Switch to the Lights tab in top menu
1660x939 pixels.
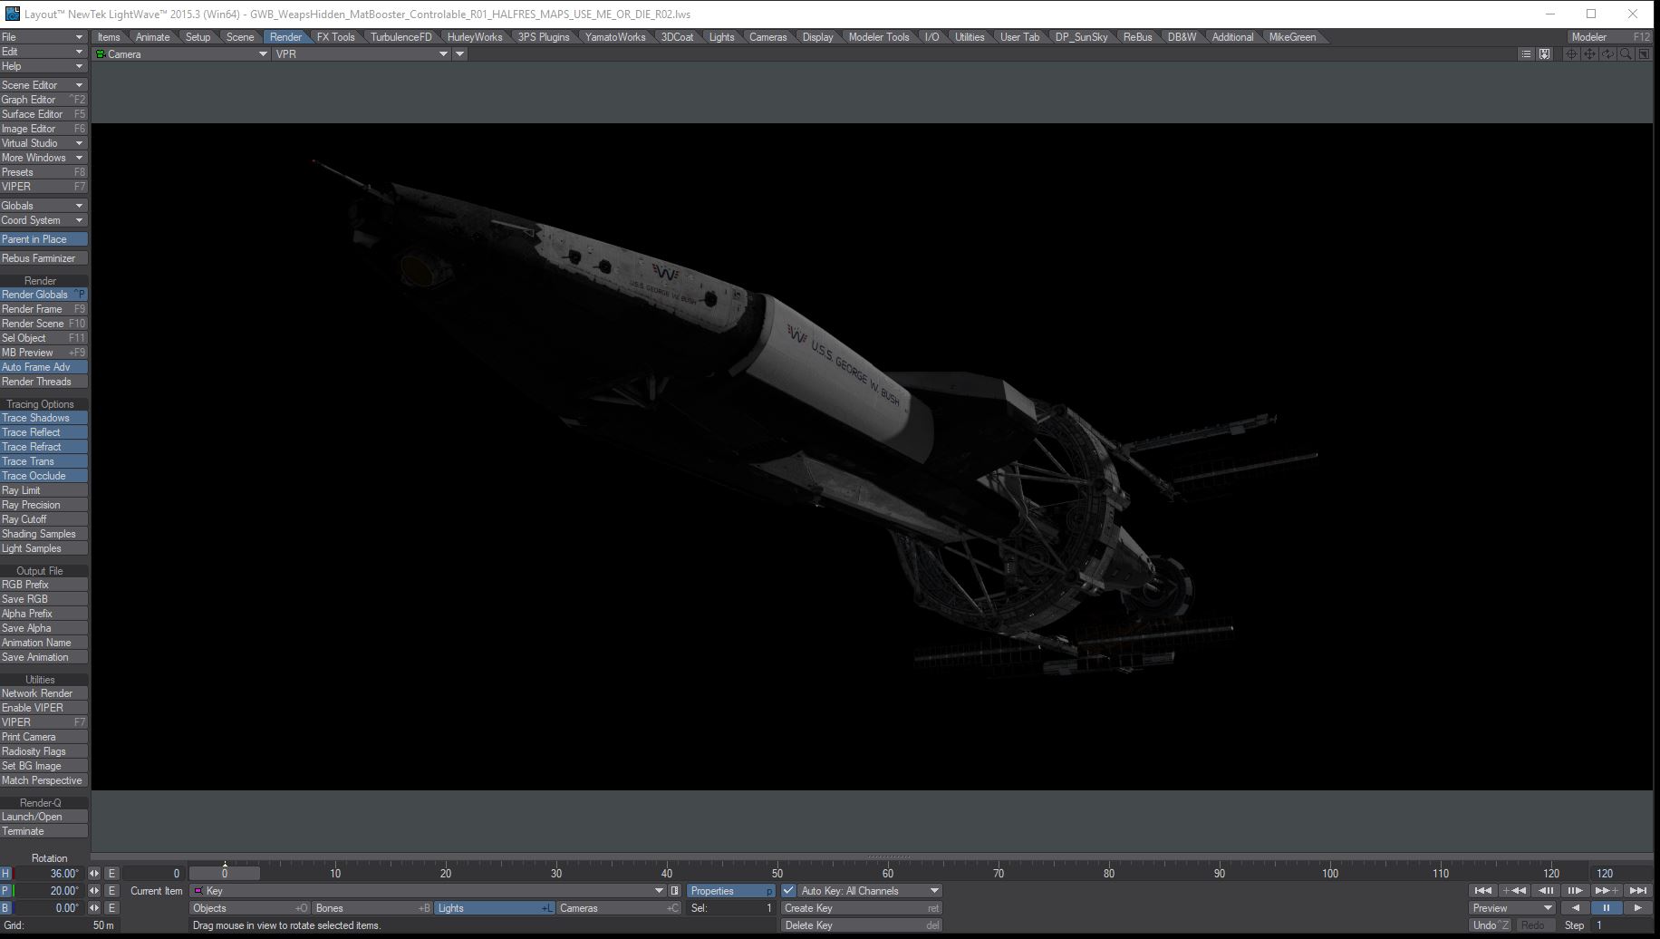click(721, 37)
